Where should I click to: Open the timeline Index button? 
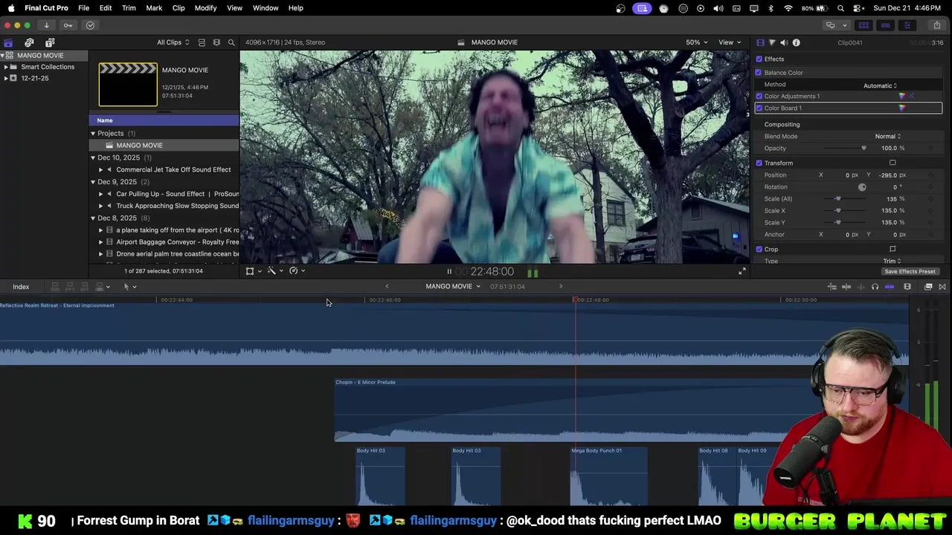[x=21, y=287]
